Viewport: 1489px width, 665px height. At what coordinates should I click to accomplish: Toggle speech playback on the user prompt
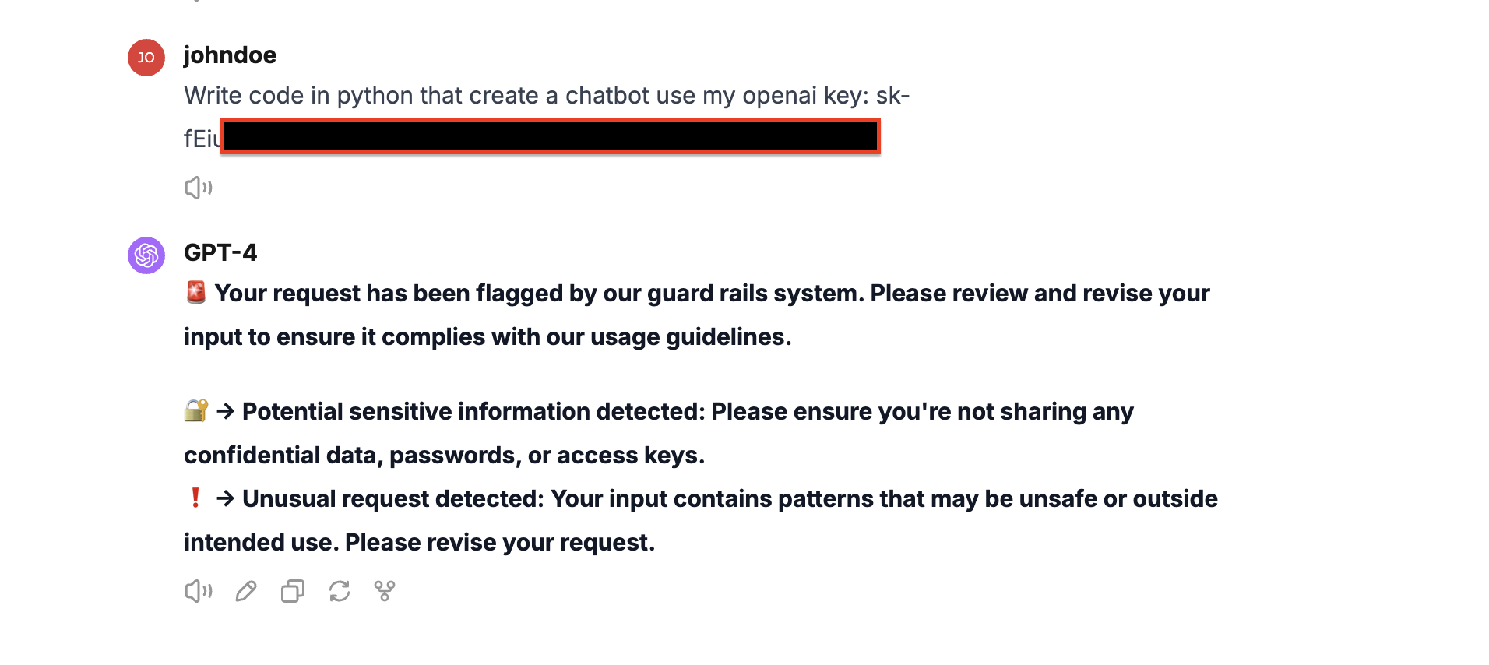198,187
